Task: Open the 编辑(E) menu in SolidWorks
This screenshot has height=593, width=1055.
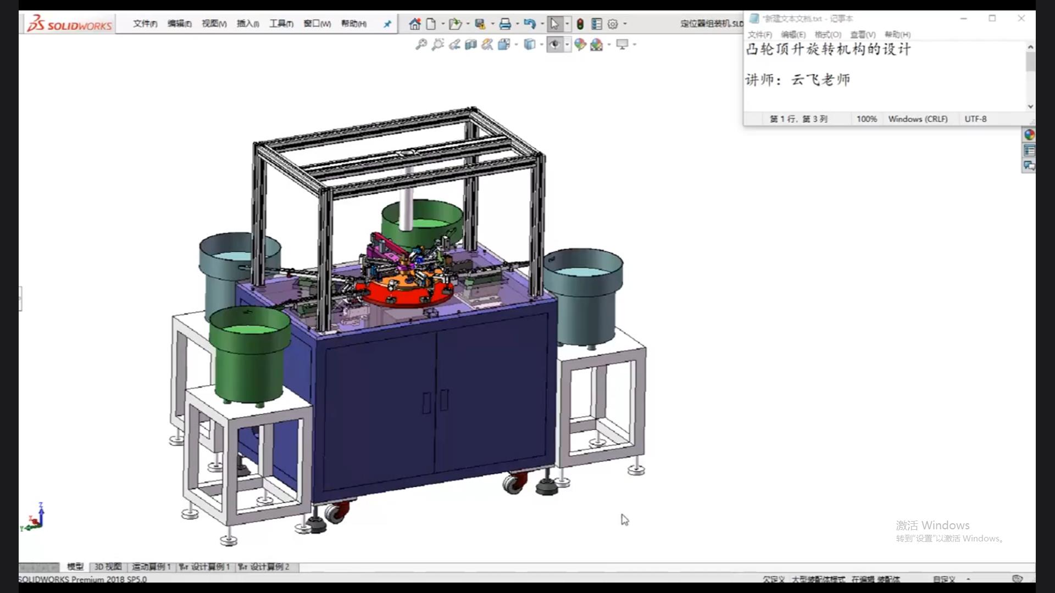Action: pyautogui.click(x=180, y=24)
